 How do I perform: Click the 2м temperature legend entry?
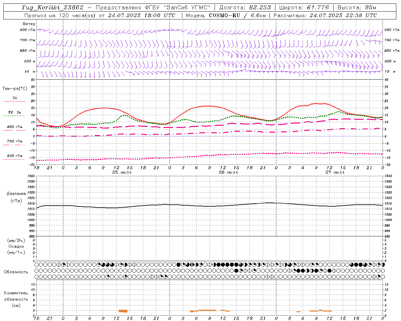point(15,98)
